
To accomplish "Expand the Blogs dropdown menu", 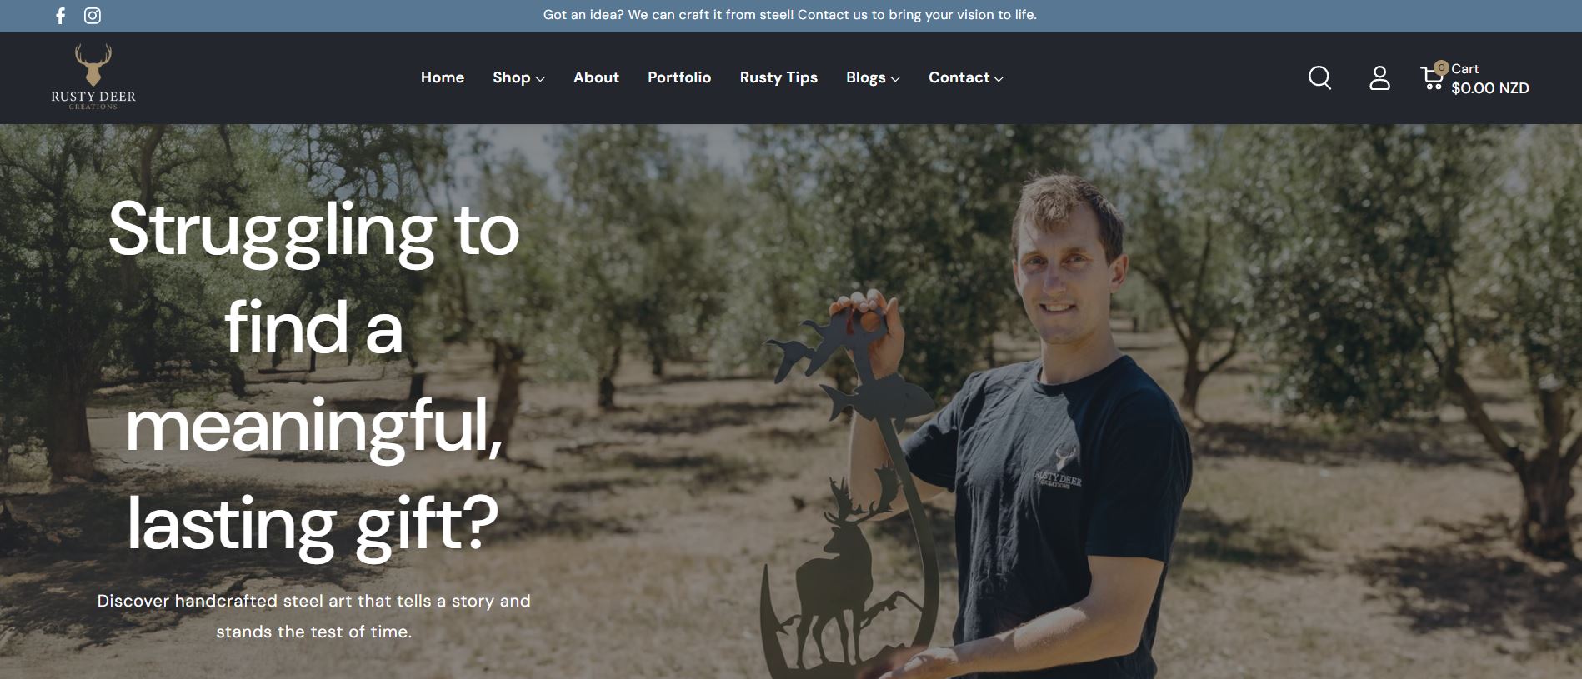I will [x=873, y=77].
